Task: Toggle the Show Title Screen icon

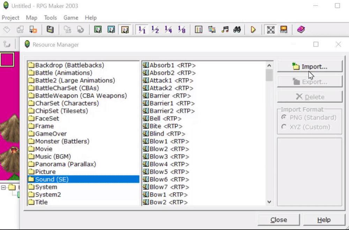Action: 284,30
